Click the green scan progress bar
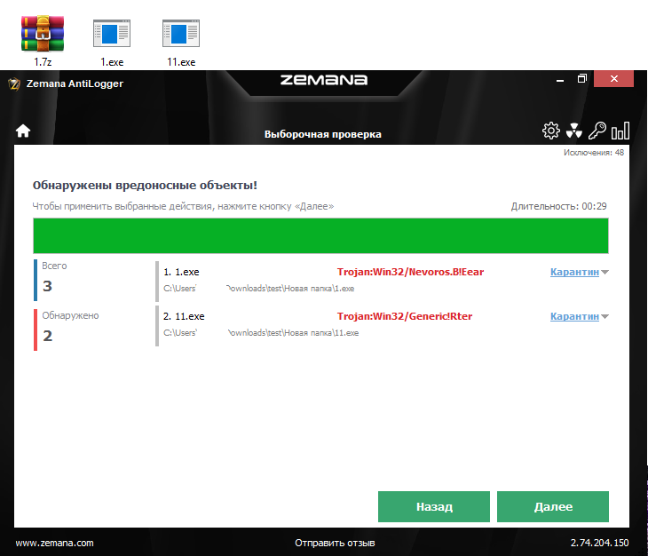648x556 pixels. tap(320, 235)
